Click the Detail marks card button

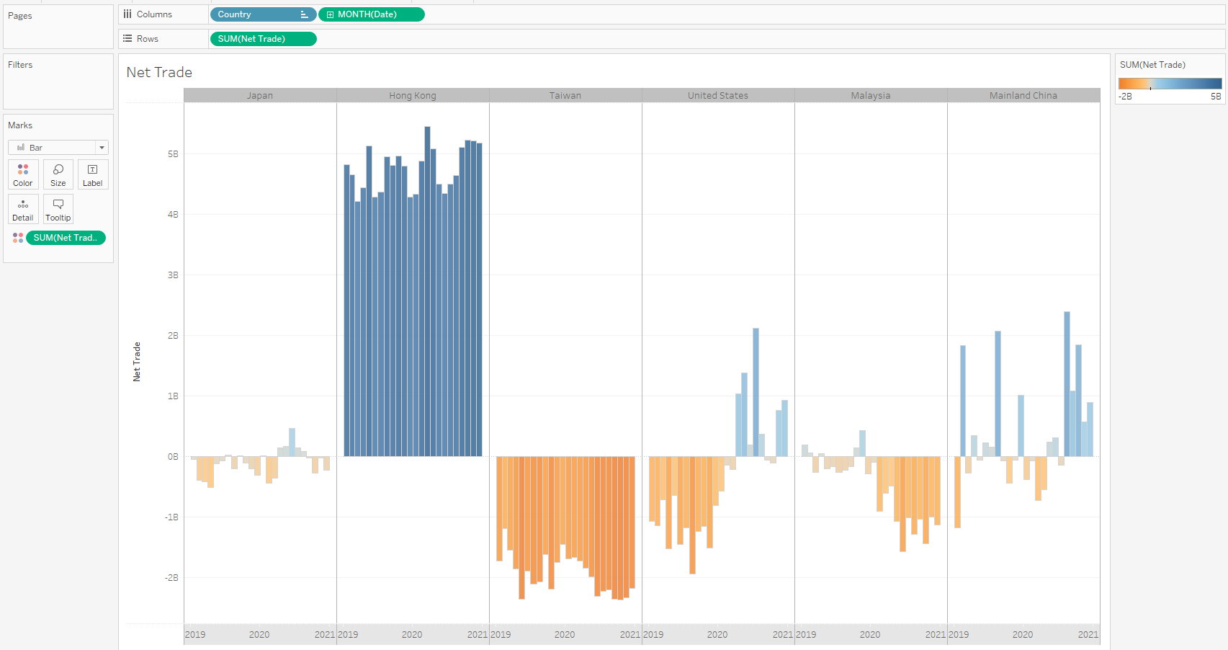click(x=23, y=209)
